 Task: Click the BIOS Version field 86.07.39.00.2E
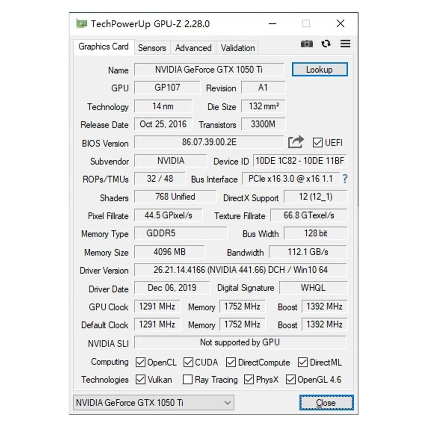pos(209,142)
